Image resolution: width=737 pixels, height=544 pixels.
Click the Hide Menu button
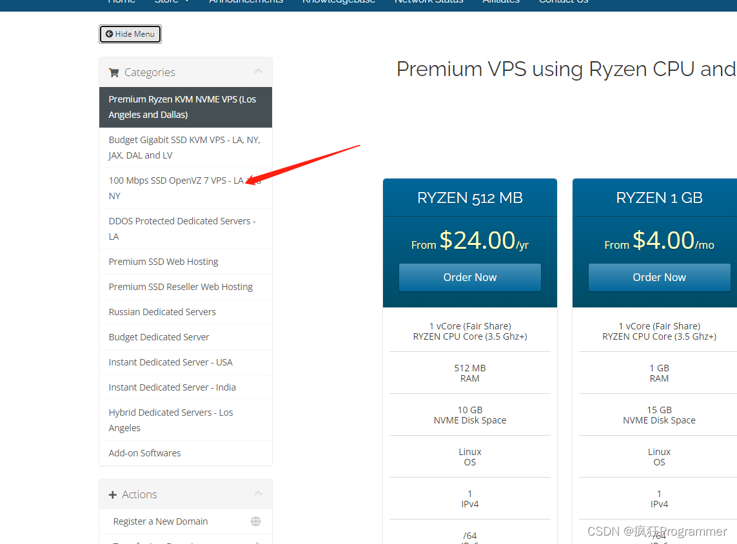click(130, 34)
